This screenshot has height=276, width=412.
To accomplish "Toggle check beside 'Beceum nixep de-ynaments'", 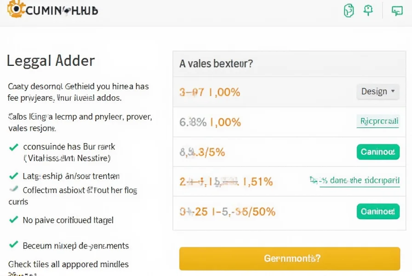I will (13, 245).
